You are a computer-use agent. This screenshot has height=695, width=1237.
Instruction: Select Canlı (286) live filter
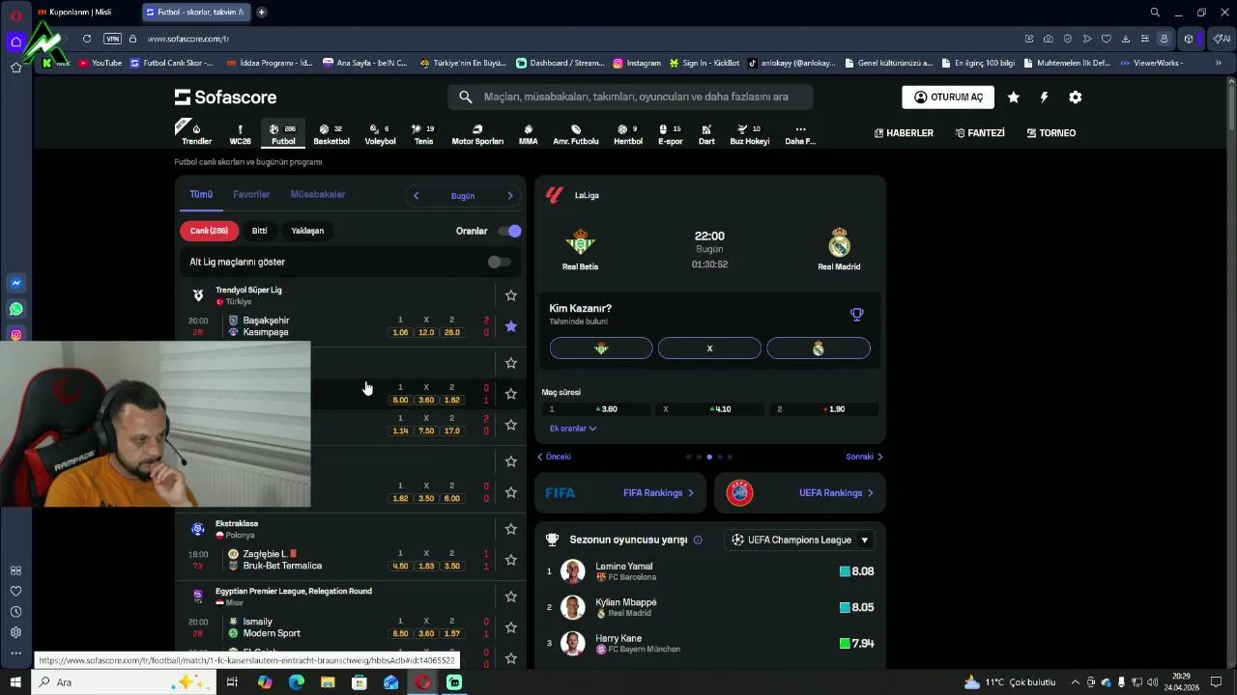tap(209, 231)
